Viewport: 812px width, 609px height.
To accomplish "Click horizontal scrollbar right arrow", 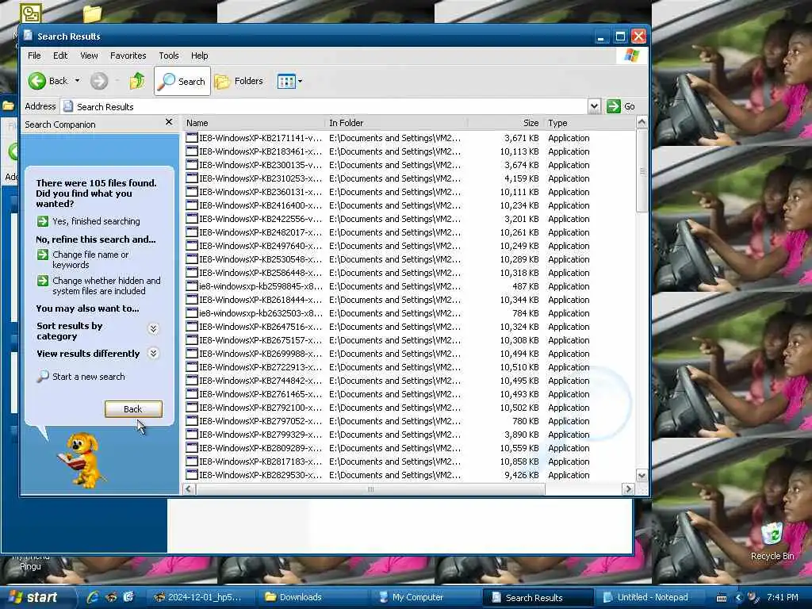I will [628, 488].
